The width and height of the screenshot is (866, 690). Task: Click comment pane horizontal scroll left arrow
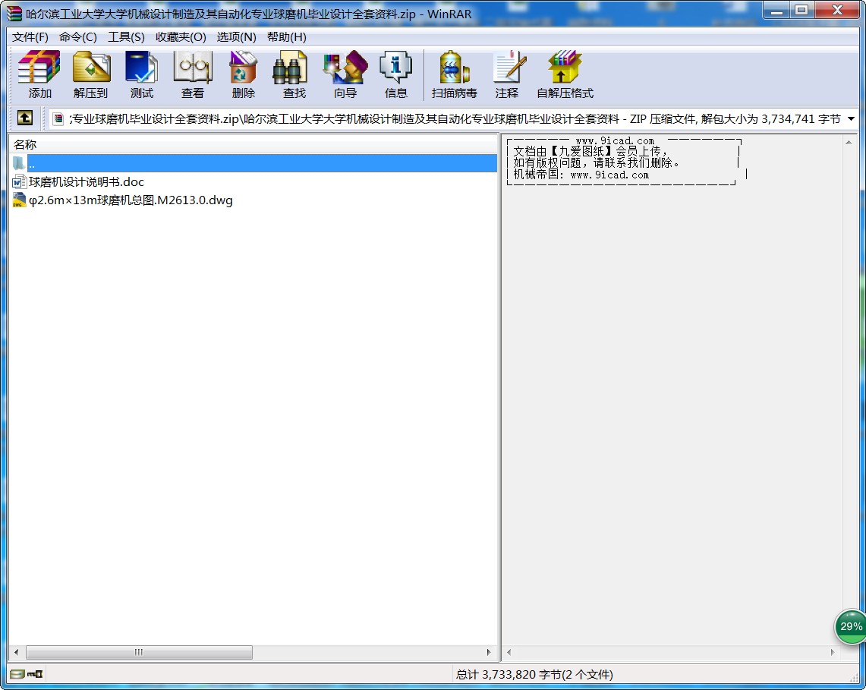pyautogui.click(x=509, y=653)
